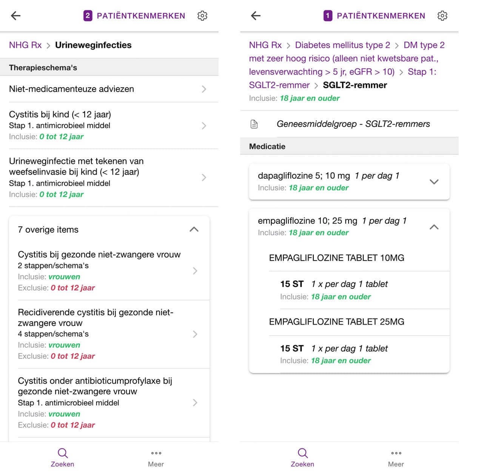Go back using left screen arrow
The height and width of the screenshot is (473, 487).
pyautogui.click(x=16, y=15)
